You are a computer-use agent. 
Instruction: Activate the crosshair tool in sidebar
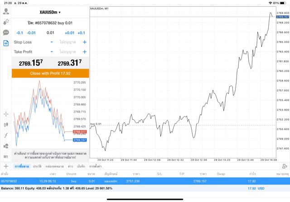6,114
